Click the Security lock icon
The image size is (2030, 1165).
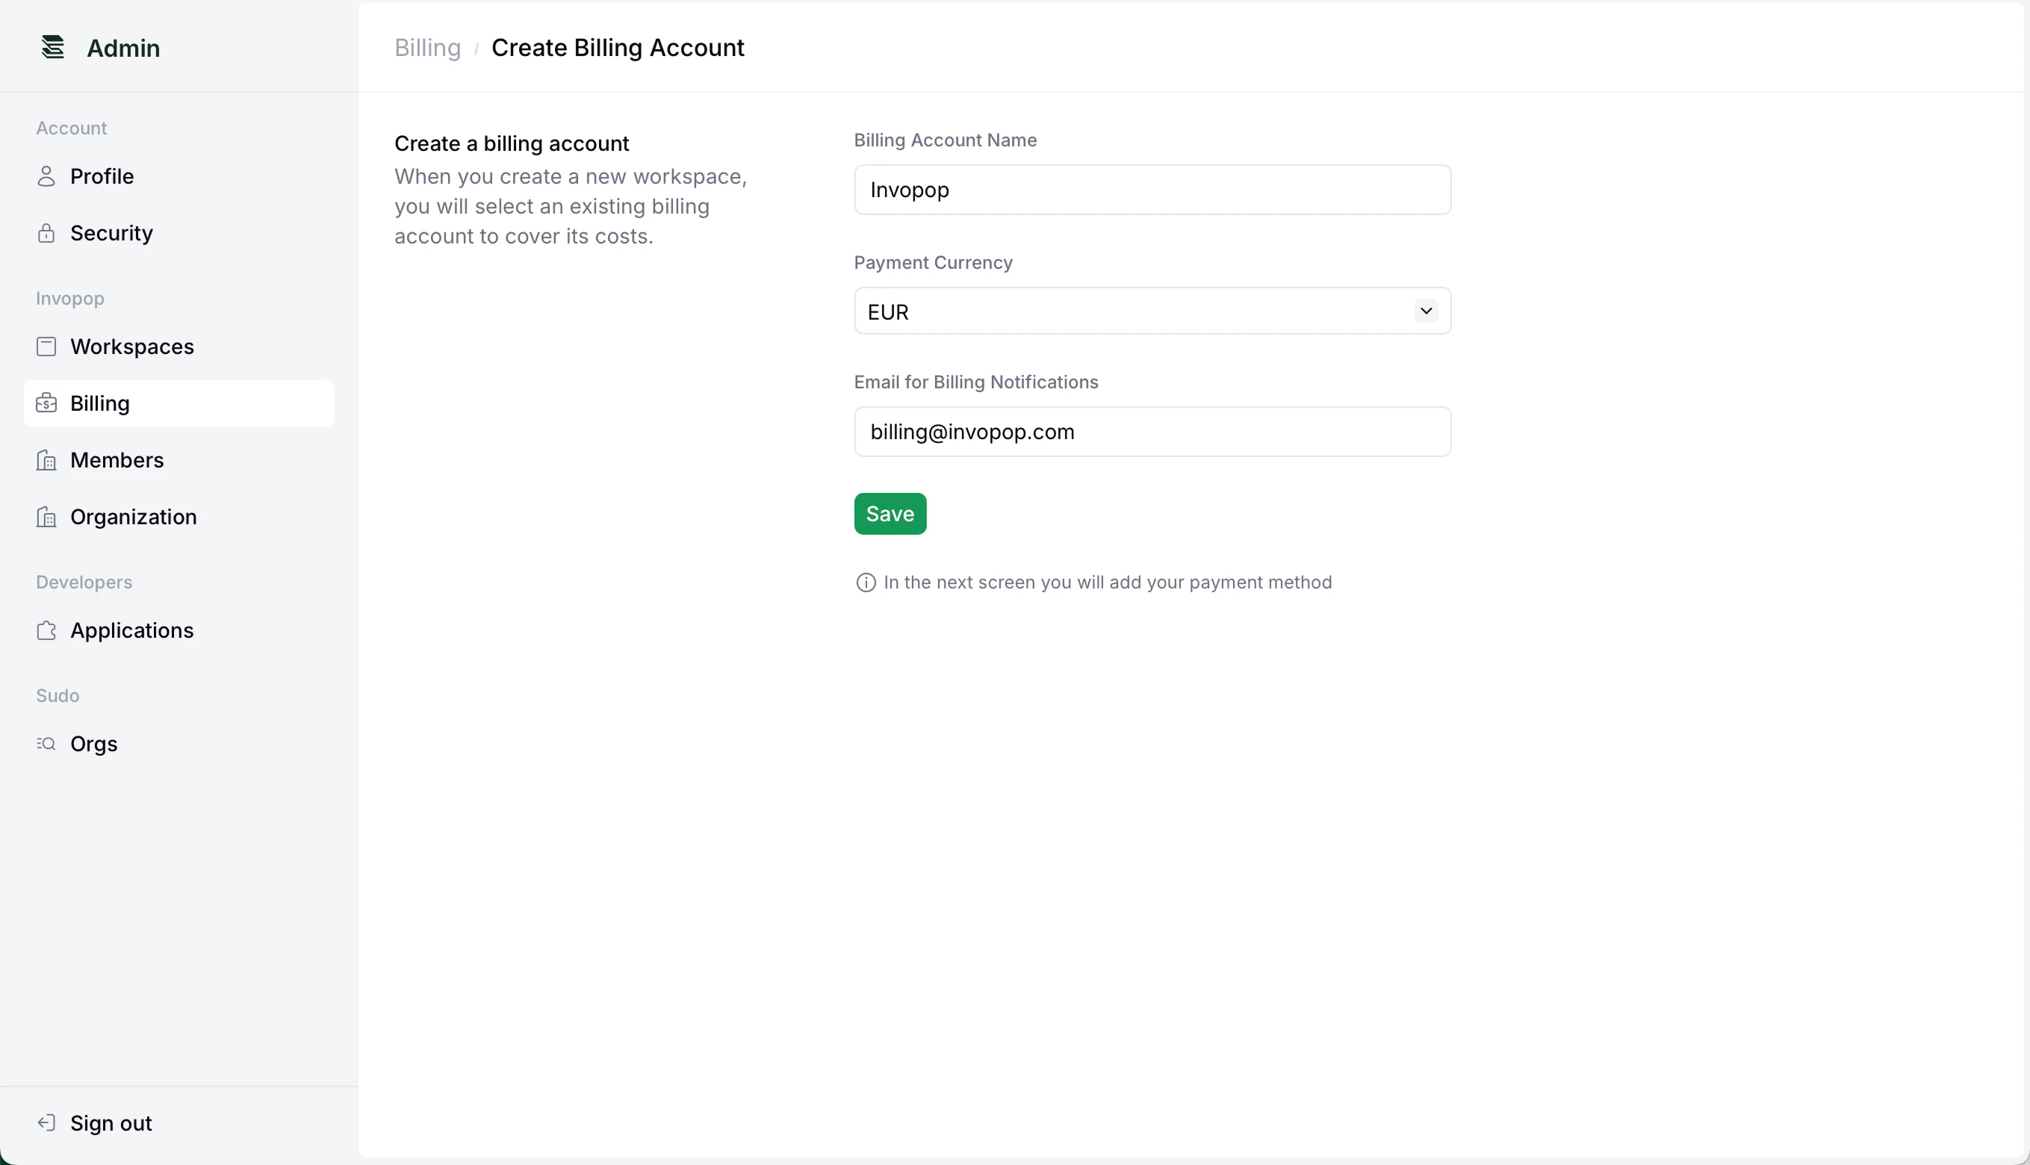pyautogui.click(x=46, y=233)
